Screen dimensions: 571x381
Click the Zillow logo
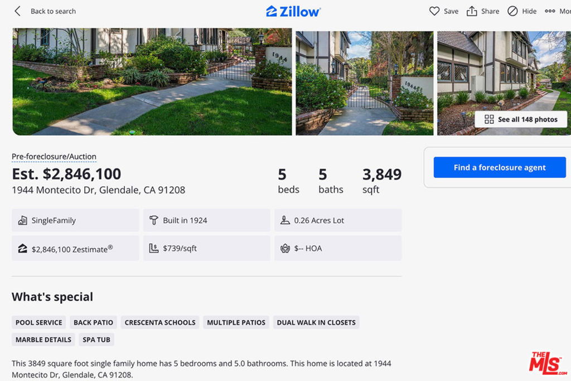293,11
